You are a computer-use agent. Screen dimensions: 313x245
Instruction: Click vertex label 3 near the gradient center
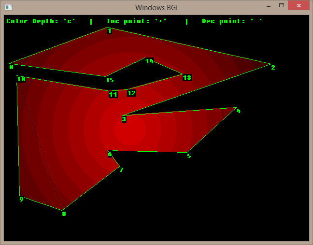(124, 119)
